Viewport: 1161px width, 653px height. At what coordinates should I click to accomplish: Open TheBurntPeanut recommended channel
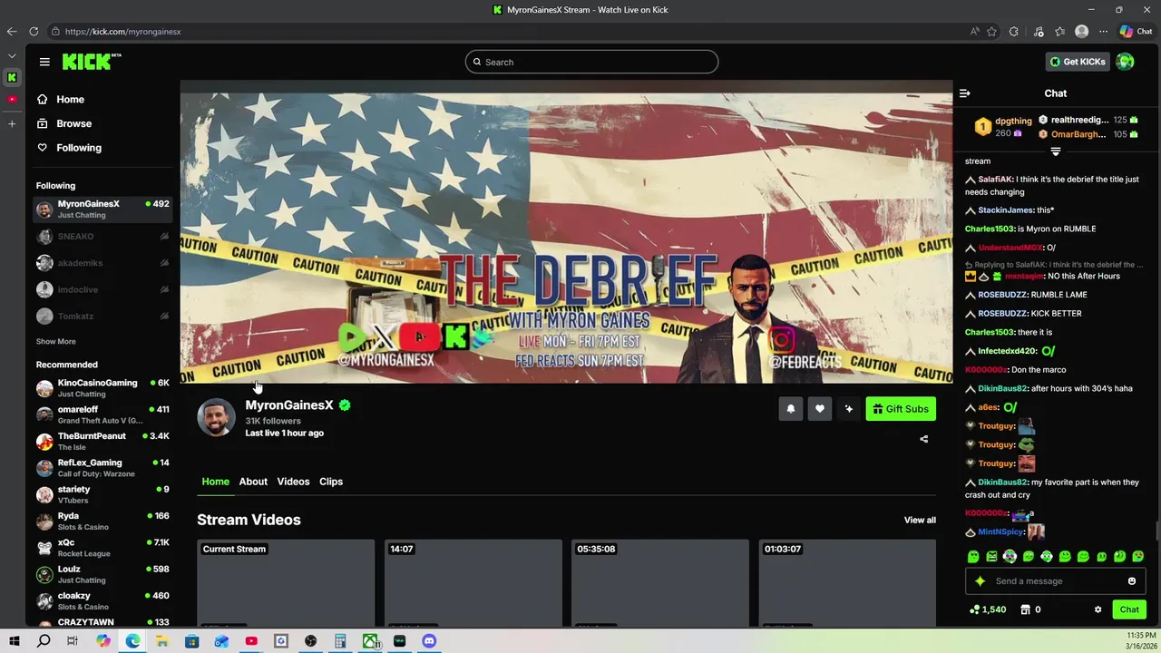click(x=102, y=442)
